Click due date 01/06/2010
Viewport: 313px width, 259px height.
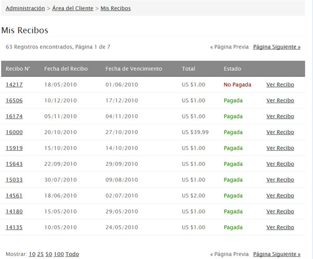pos(122,85)
